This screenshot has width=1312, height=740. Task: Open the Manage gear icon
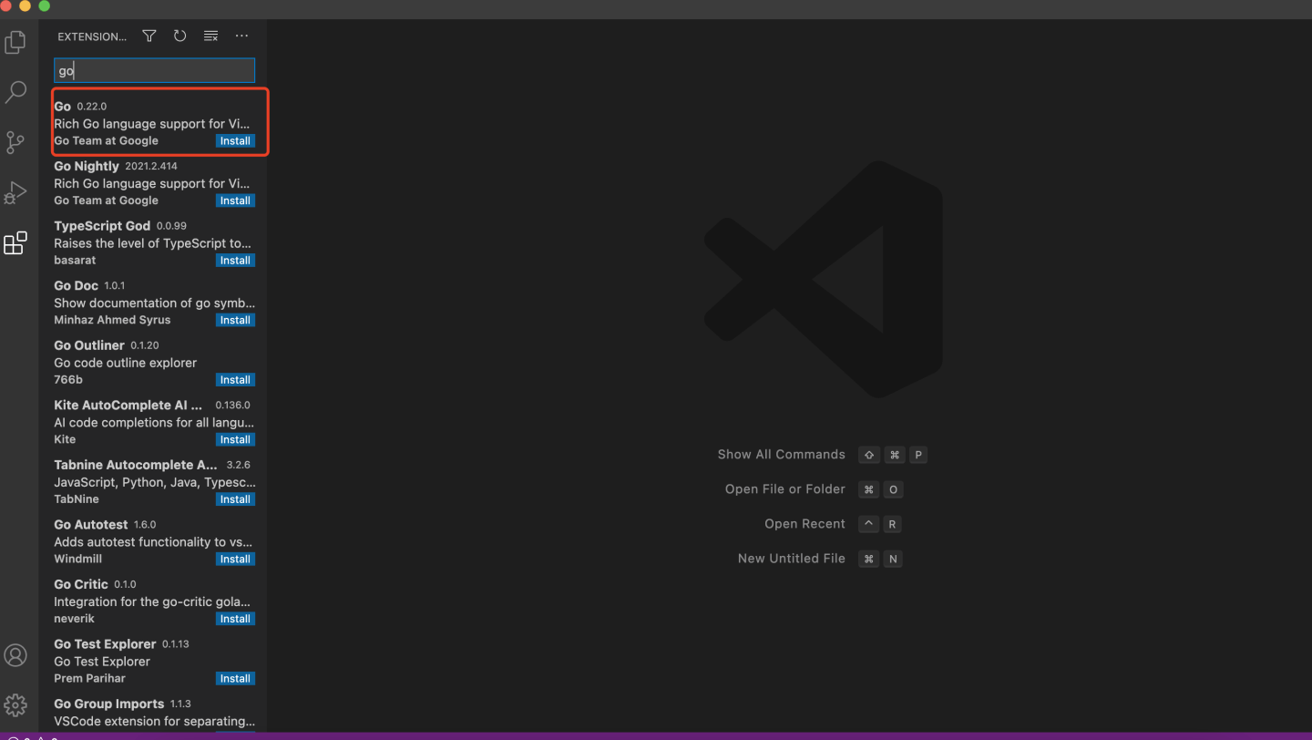pos(15,704)
